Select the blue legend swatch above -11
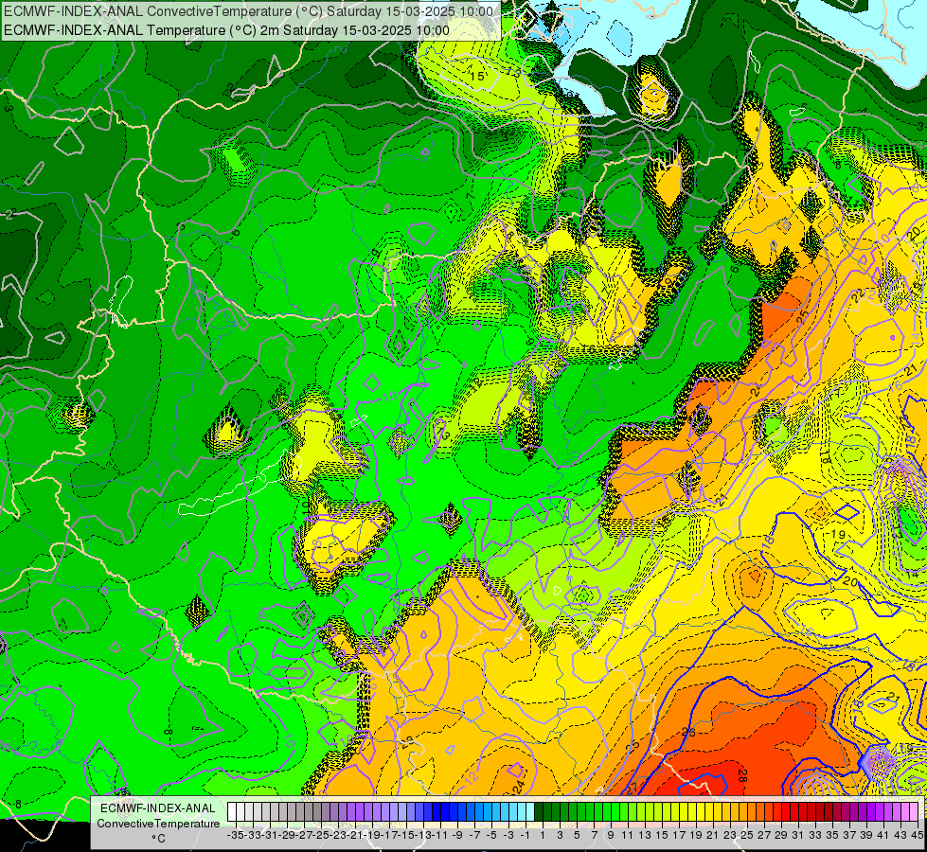 pos(437,811)
